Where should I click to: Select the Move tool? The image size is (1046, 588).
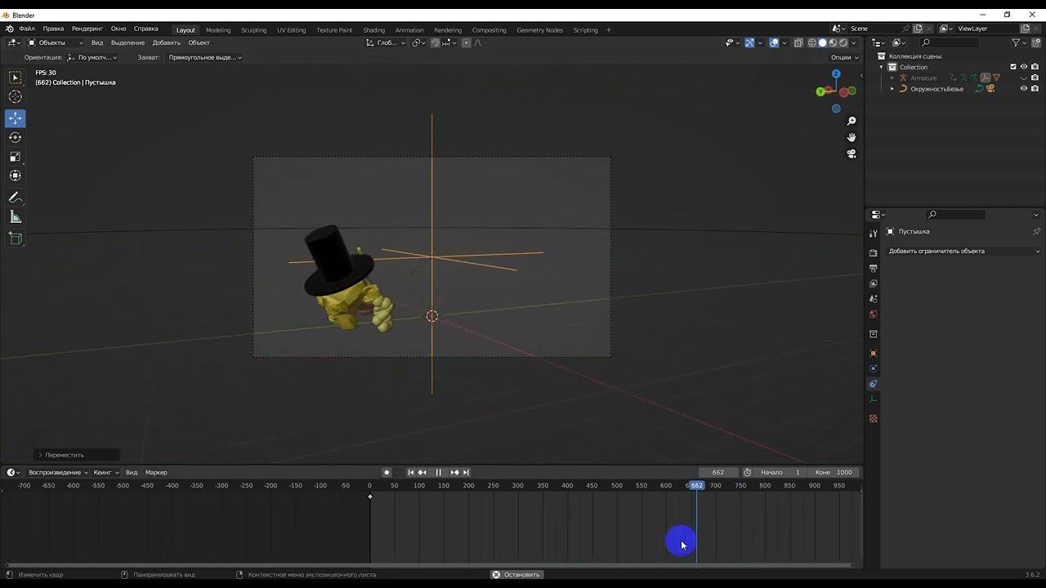click(x=16, y=118)
